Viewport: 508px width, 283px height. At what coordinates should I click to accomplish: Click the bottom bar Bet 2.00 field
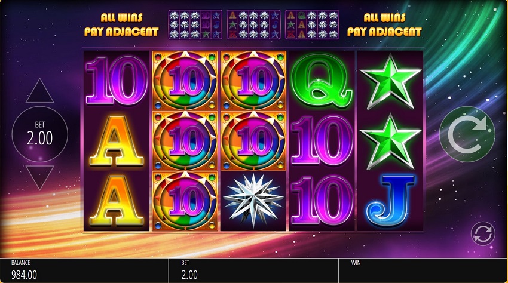click(253, 270)
